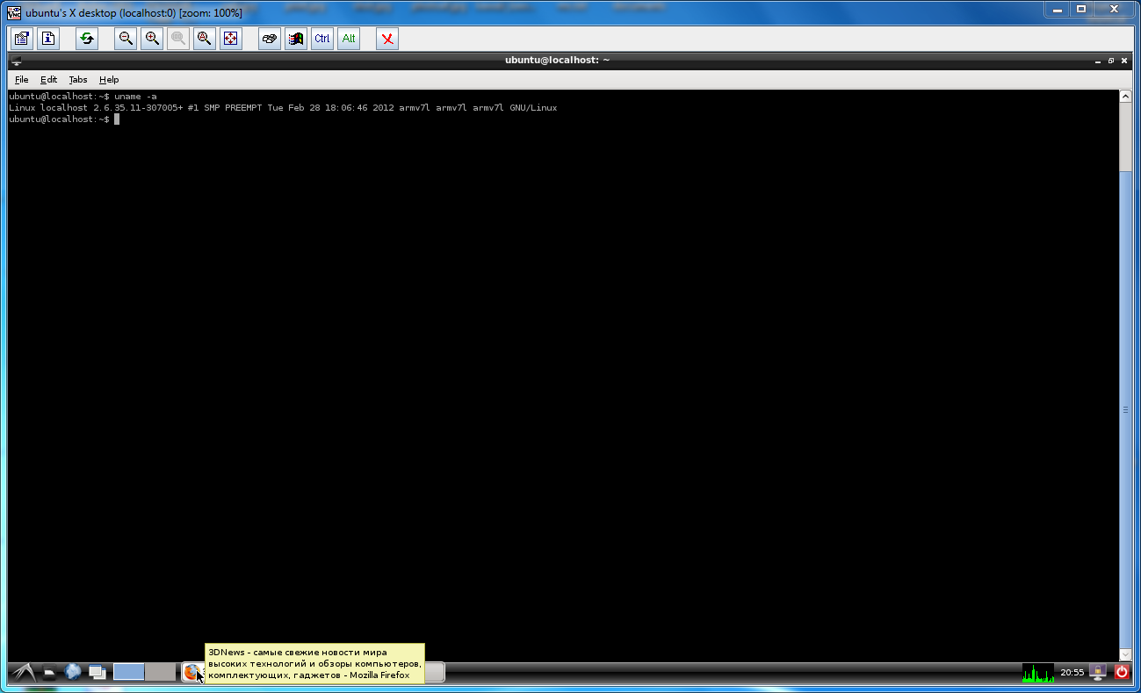Send Ctrl+Alt+Del to remote machine
The height and width of the screenshot is (693, 1141).
click(x=270, y=39)
